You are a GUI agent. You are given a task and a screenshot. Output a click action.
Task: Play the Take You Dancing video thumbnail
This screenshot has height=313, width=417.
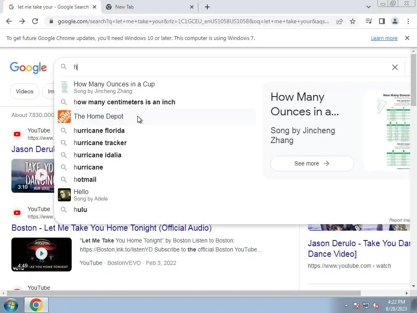(x=33, y=176)
